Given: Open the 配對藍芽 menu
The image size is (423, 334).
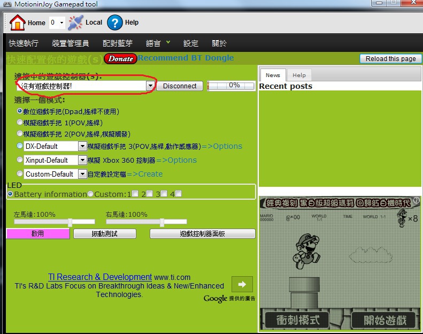Looking at the screenshot, I should [x=117, y=43].
